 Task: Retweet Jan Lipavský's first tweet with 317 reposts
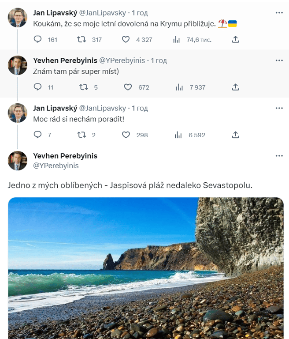[x=82, y=40]
